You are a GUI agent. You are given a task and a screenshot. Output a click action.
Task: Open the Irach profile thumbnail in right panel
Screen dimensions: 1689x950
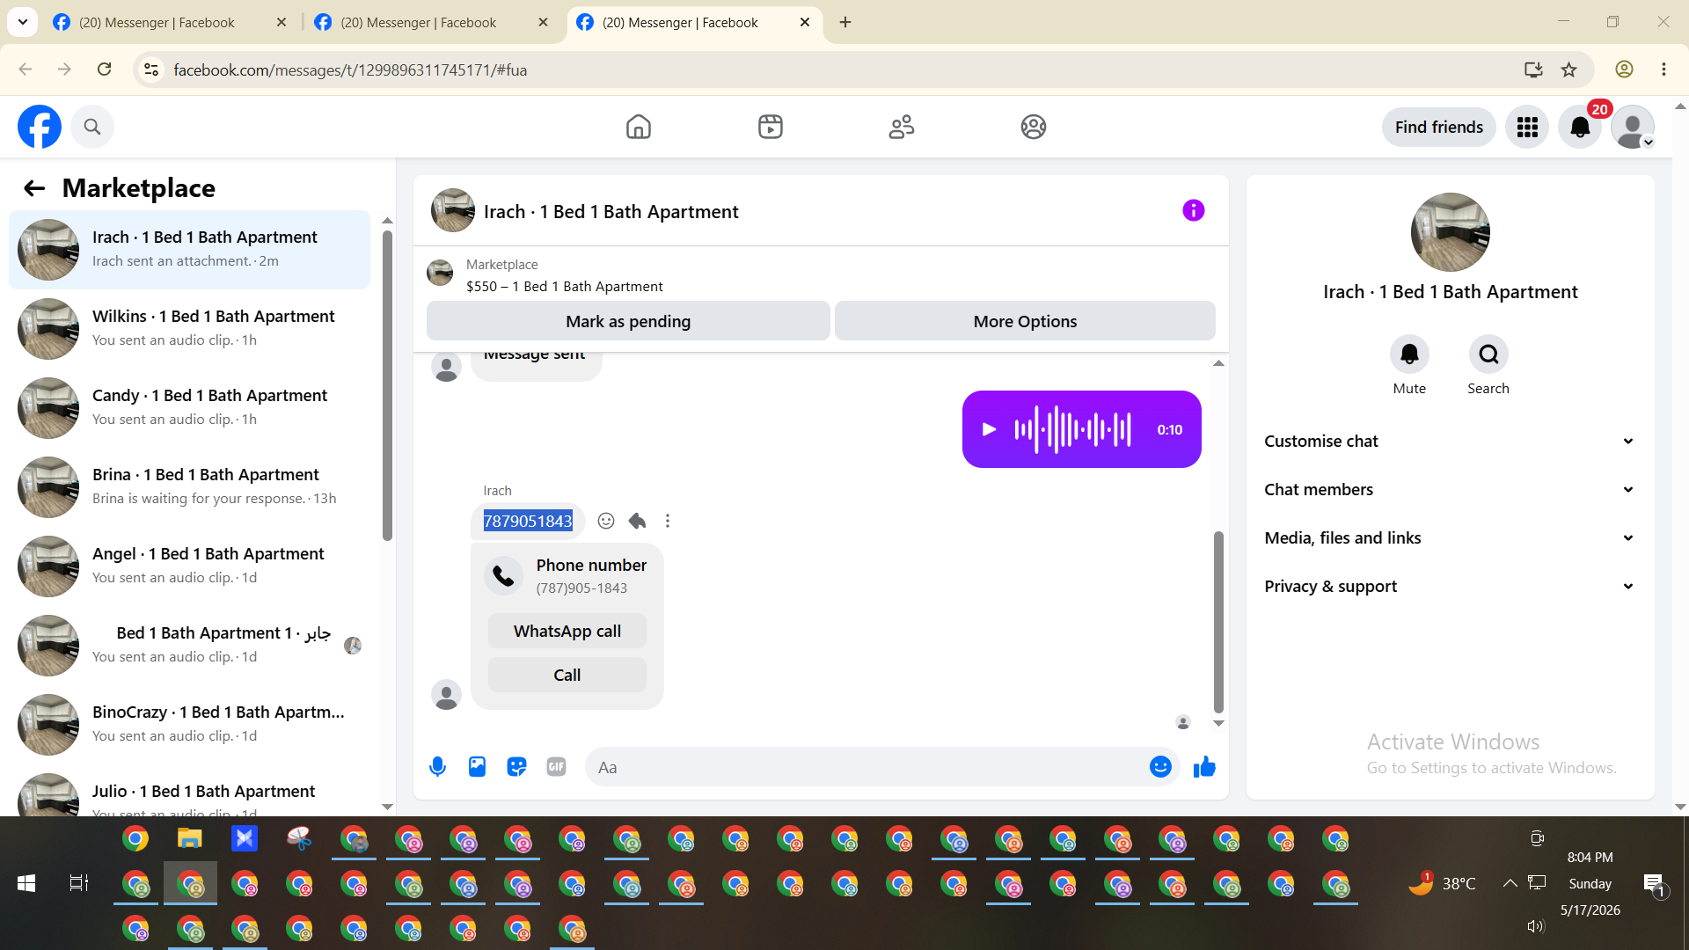point(1451,232)
